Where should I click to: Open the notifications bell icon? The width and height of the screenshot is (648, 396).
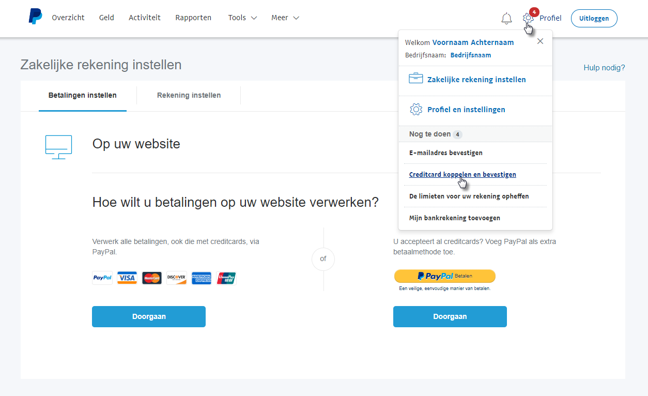pos(506,18)
